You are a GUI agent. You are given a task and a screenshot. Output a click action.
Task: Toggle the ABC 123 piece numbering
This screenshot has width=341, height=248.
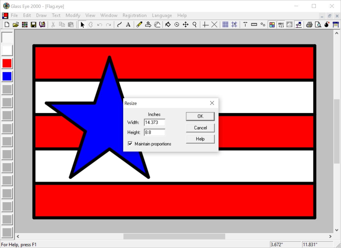coord(281,24)
